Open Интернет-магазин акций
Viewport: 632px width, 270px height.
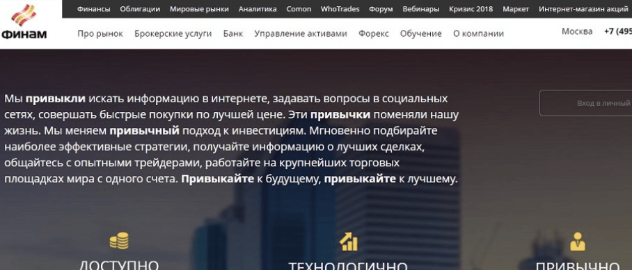583,9
